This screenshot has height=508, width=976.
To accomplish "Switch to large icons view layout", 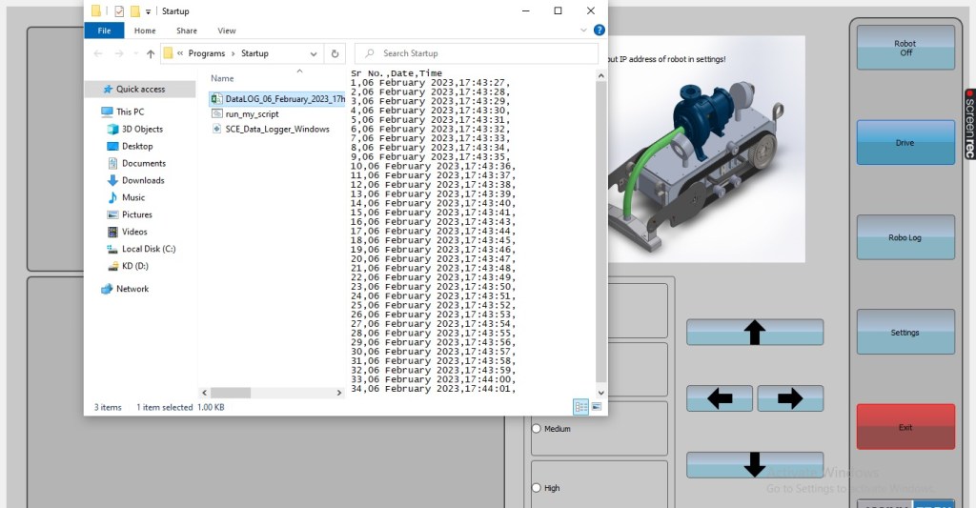I will coord(597,407).
